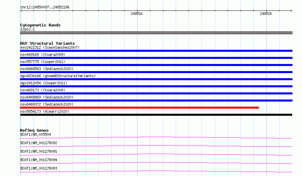Click the 24851k ruler tick label
Image resolution: width=302 pixels, height=176 pixels.
(x=137, y=14)
